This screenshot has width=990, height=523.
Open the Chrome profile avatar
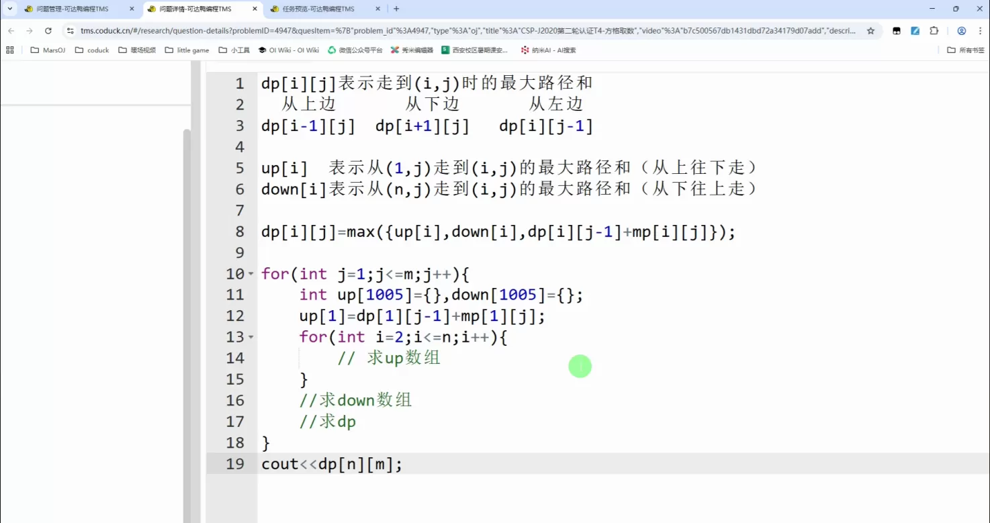pos(961,31)
